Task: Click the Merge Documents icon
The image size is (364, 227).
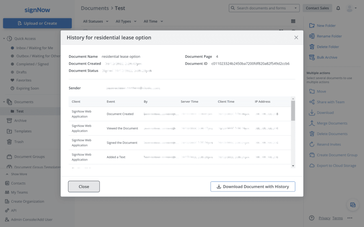Action: [x=312, y=123]
